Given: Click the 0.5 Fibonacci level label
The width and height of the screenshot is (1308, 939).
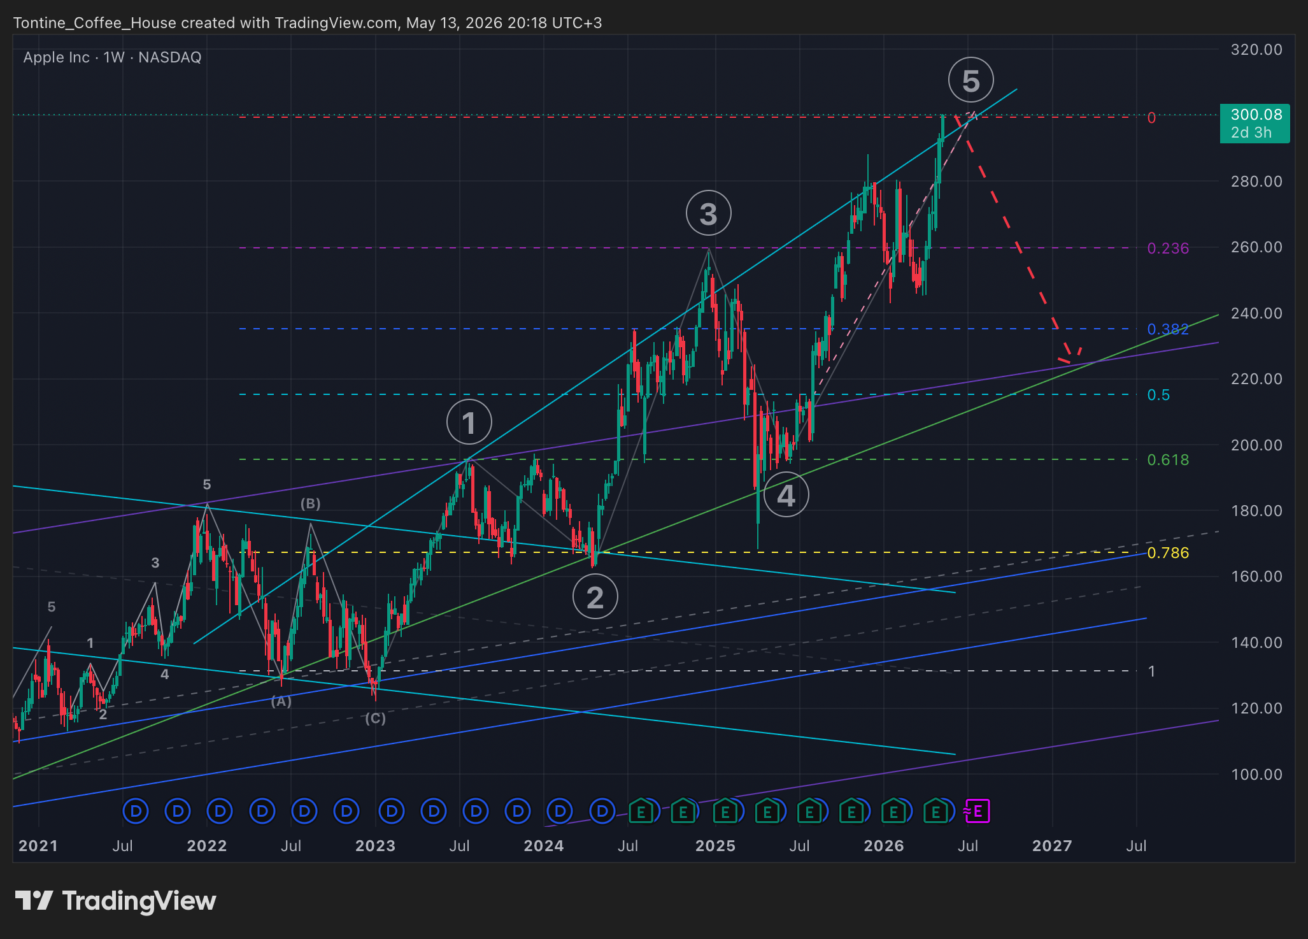Looking at the screenshot, I should 1158,395.
